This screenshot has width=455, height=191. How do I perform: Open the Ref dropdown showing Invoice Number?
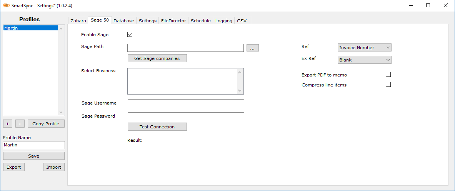[365, 48]
